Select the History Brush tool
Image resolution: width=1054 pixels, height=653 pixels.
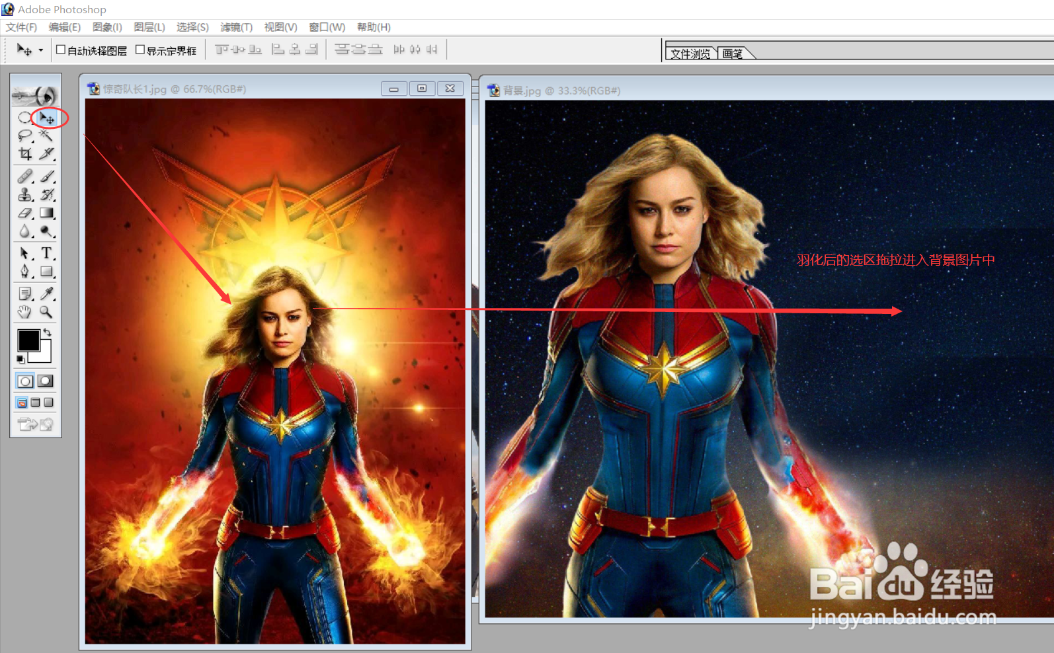pos(47,194)
